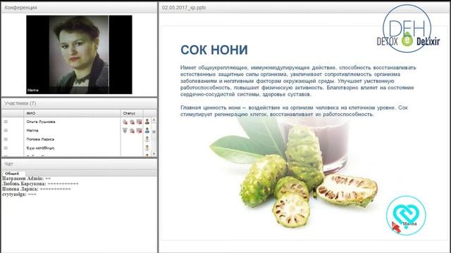Image resolution: width=451 pixels, height=253 pixels.
Task: Click the participants list scroll-up arrow
Action: click(154, 120)
